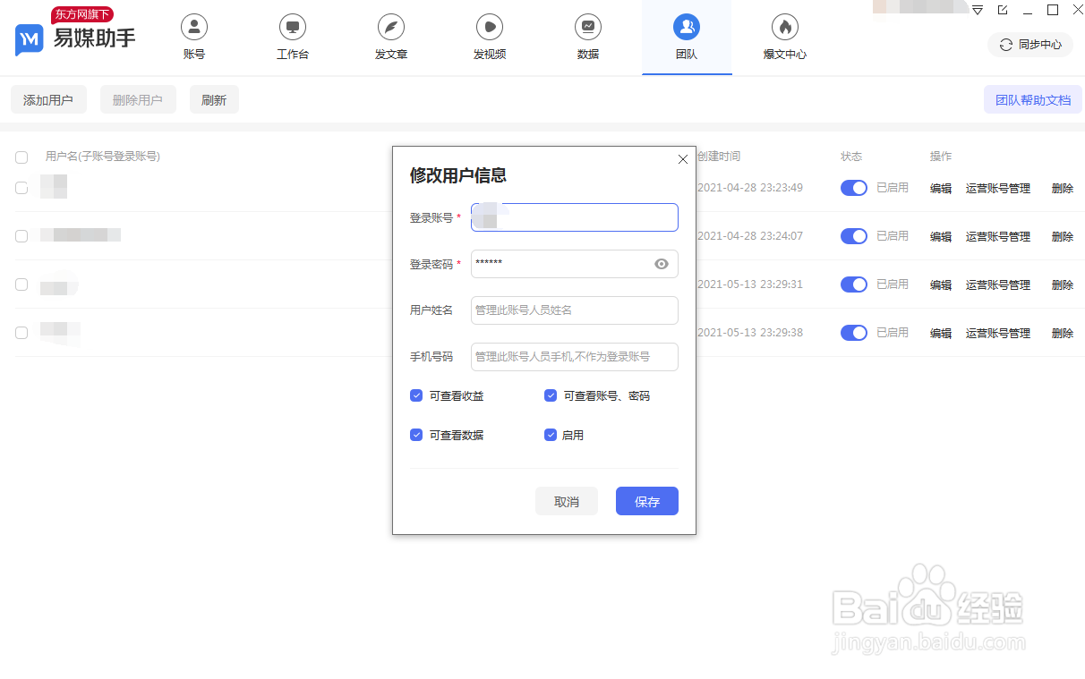The height and width of the screenshot is (679, 1085).
Task: Check the row created 2021-05-13 23:29:31
Action: click(x=21, y=284)
